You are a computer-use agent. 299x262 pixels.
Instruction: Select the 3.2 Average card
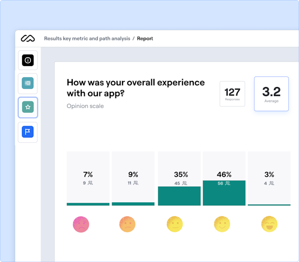pos(271,94)
